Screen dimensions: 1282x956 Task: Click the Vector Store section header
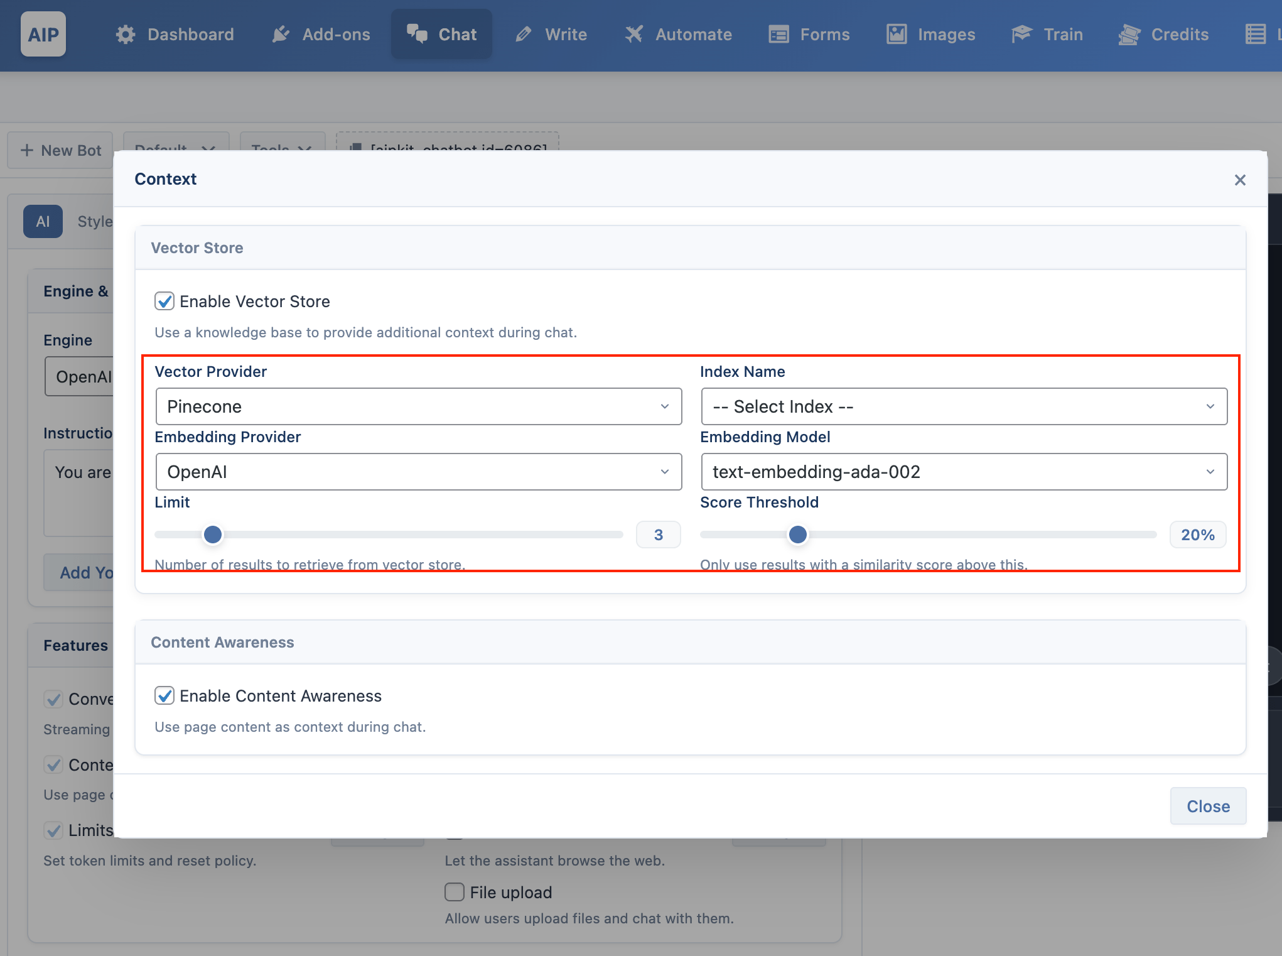[691, 248]
